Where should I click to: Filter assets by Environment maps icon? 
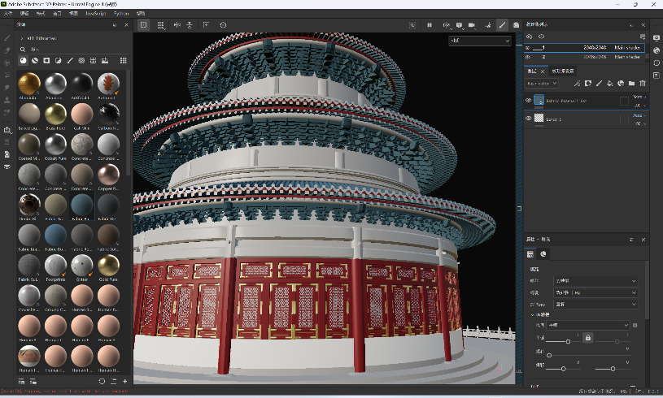click(x=105, y=60)
